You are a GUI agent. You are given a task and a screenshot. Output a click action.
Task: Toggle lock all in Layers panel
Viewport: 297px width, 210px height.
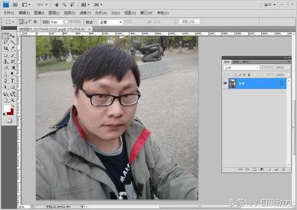[x=249, y=75]
